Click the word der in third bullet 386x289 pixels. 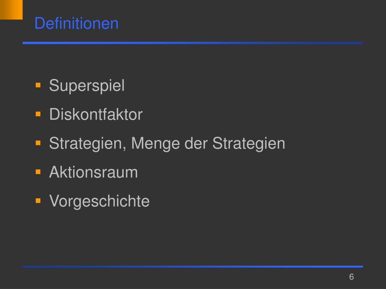[x=196, y=143]
